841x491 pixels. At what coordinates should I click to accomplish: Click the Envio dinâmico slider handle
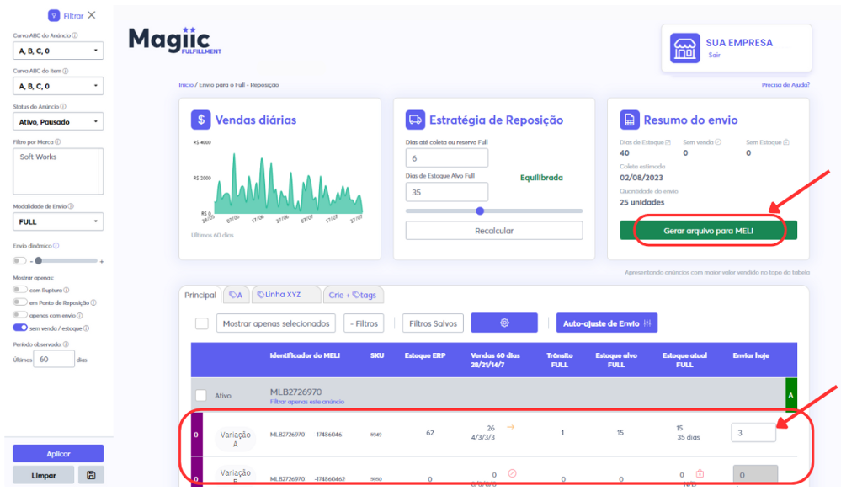pos(39,261)
